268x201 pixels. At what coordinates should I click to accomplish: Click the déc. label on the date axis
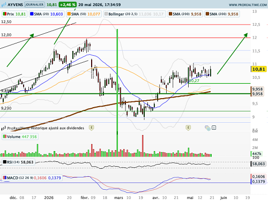[13, 198]
